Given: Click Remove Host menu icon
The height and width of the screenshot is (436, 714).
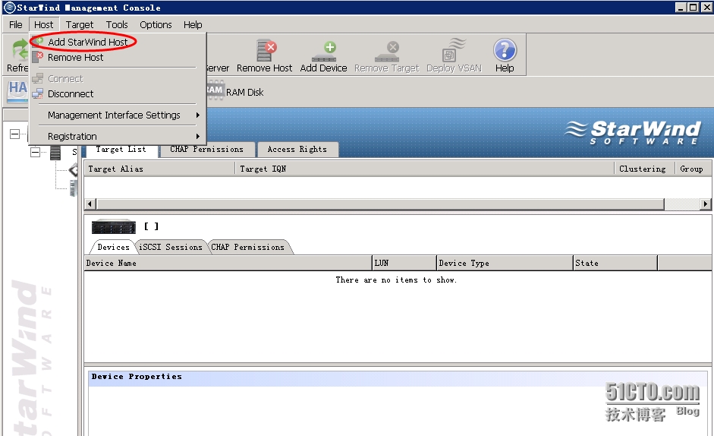Looking at the screenshot, I should click(x=38, y=57).
